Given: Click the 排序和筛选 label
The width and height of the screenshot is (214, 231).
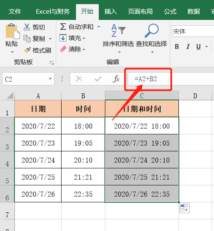Looking at the screenshot, I should click(x=118, y=44).
